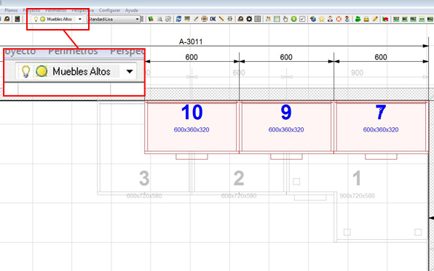
Task: Click the magnifier zoom icon
Action: [159, 19]
